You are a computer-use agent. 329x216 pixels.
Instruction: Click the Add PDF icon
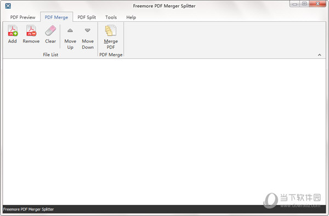pyautogui.click(x=13, y=31)
